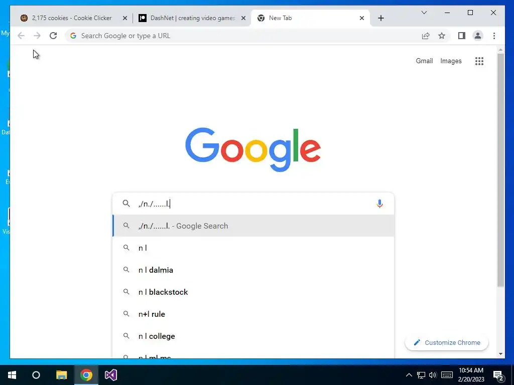Click the page's vertical scrollbar thumb
Viewport: 514px width, 385px height.
(500, 170)
